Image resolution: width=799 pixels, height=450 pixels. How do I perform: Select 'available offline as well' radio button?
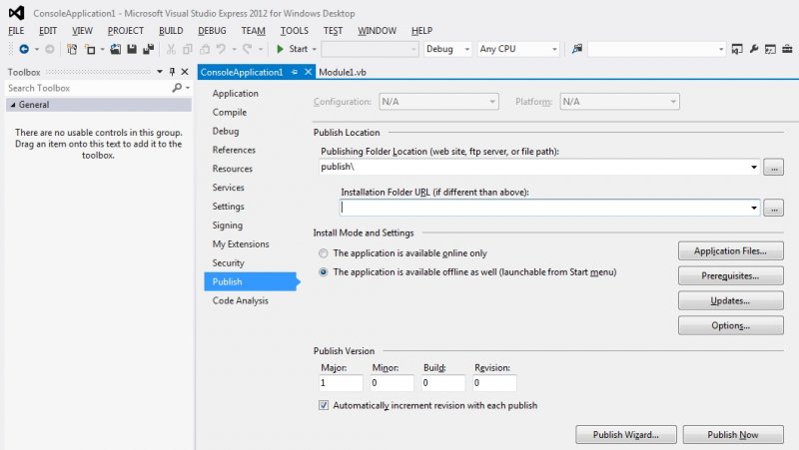tap(323, 271)
